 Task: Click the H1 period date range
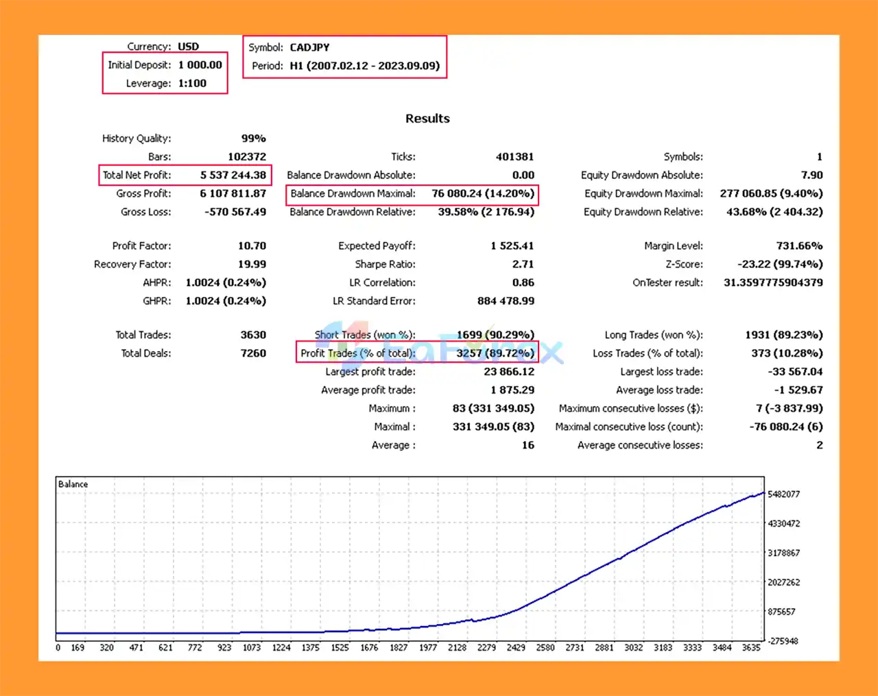(x=364, y=66)
